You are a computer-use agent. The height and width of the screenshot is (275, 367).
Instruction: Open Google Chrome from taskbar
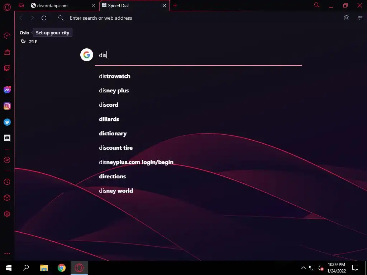(x=62, y=268)
